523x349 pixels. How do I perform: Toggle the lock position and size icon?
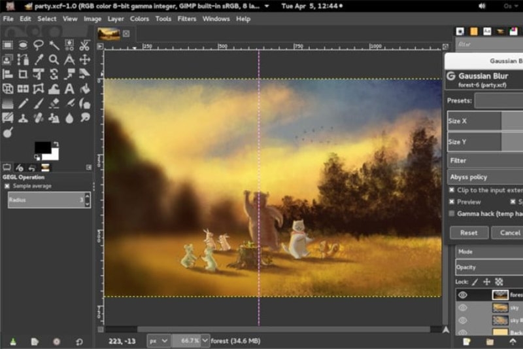click(x=486, y=282)
